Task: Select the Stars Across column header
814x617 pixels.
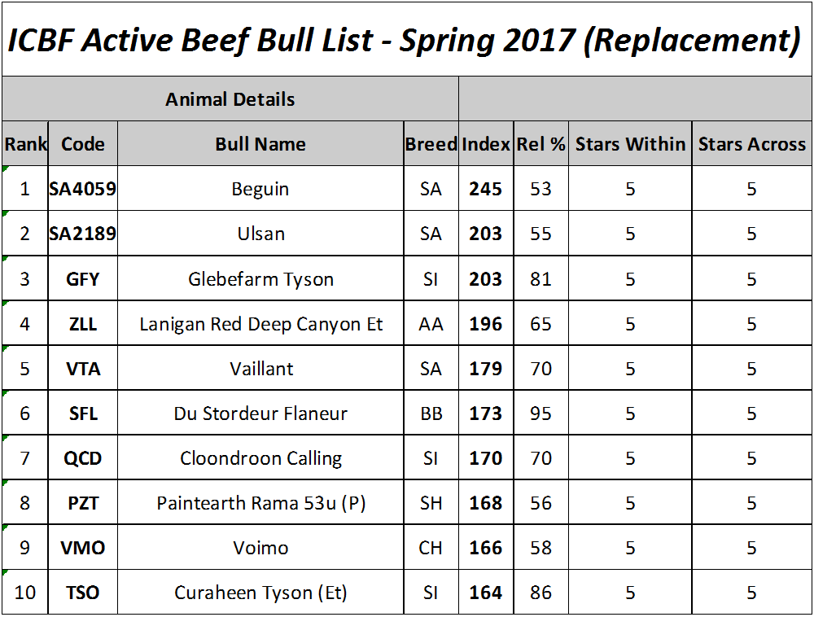Action: 751,144
